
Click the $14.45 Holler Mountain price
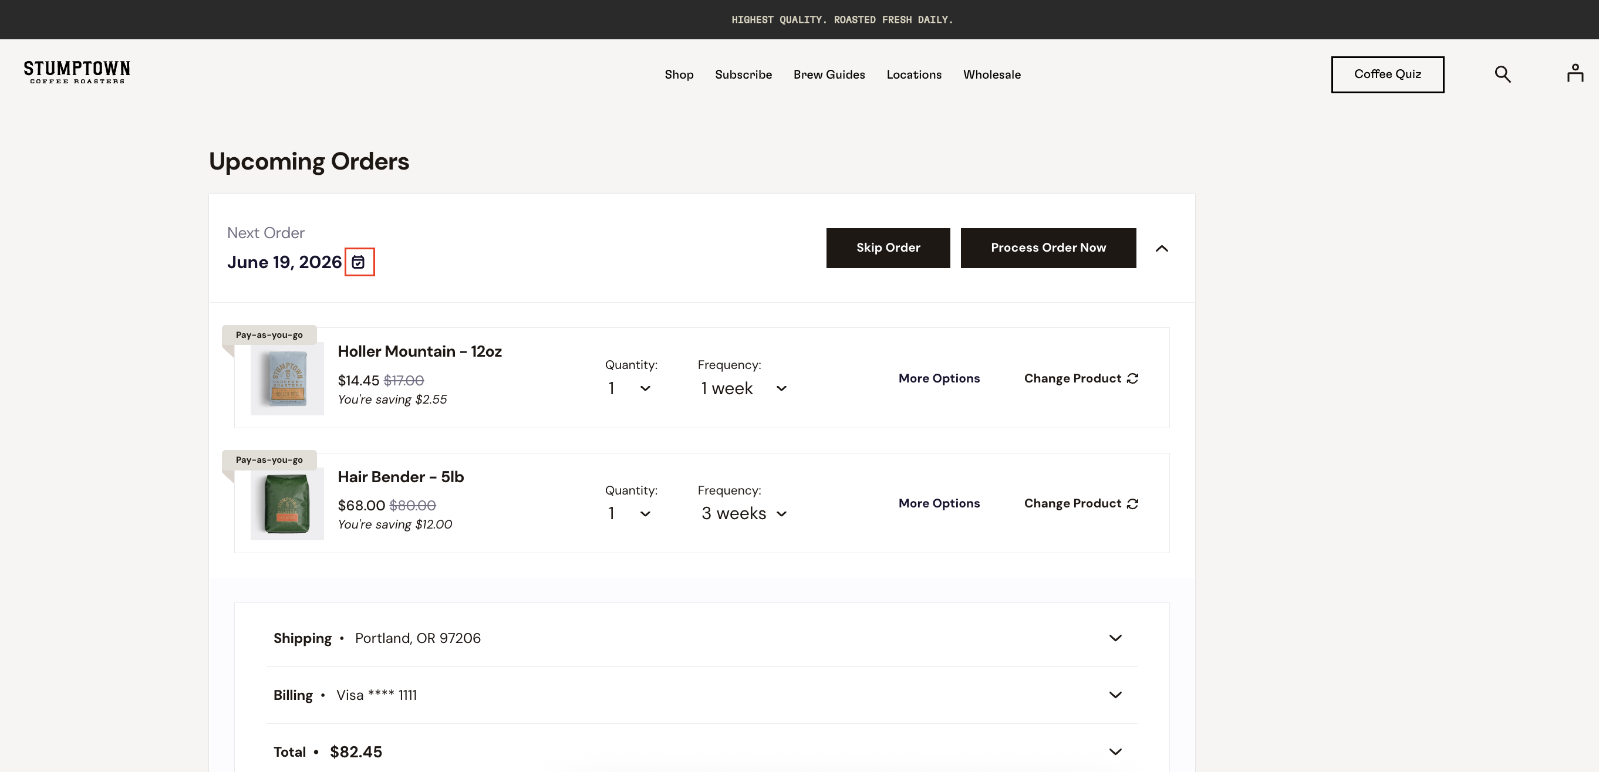[x=358, y=380]
